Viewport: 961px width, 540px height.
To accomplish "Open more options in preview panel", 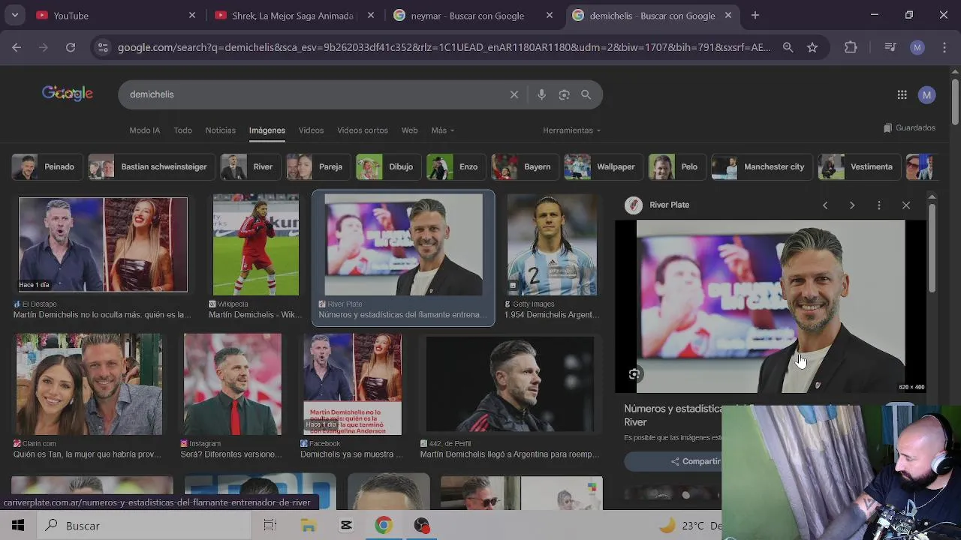I will [879, 205].
